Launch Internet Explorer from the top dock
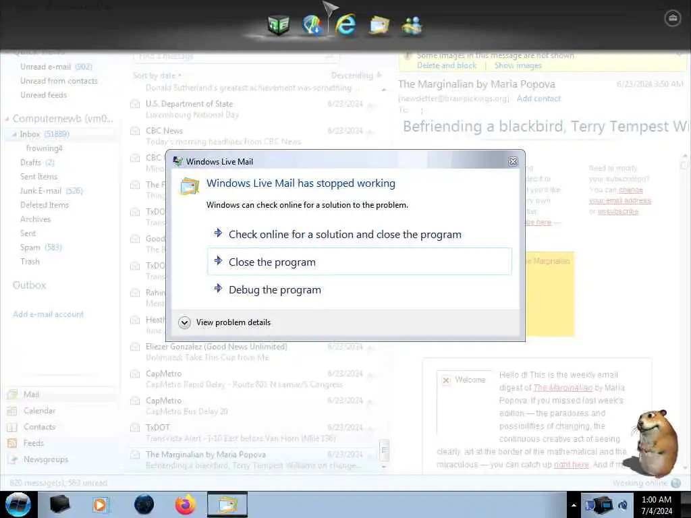 click(345, 24)
